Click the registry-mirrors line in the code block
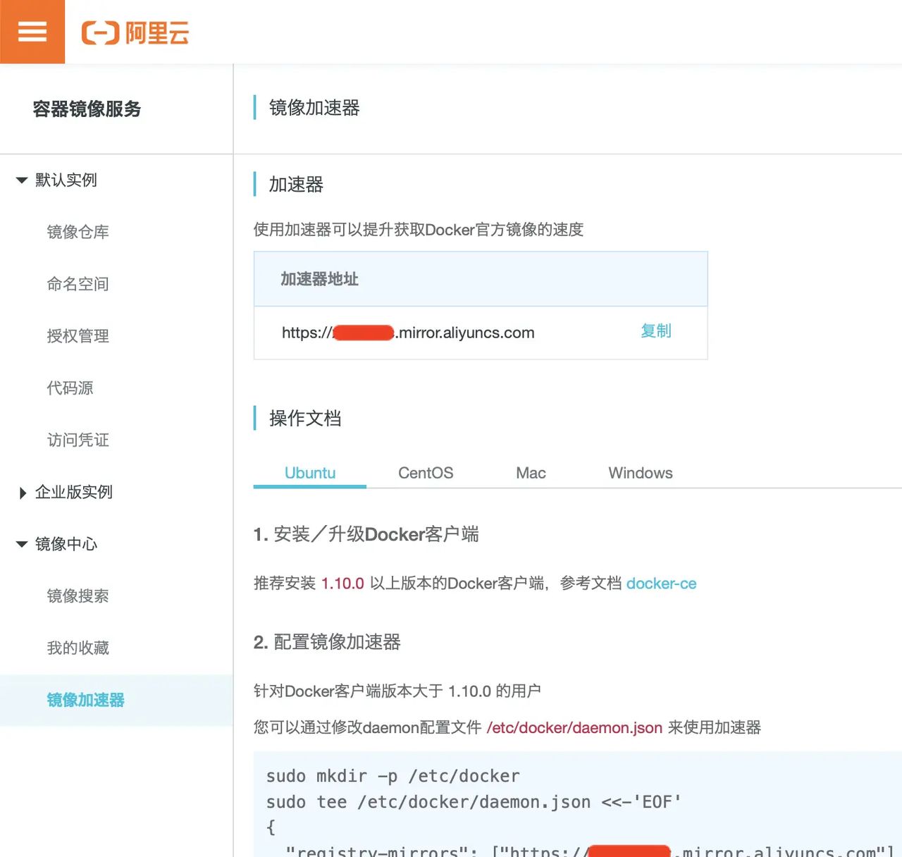Viewport: 902px width, 857px height. click(590, 851)
